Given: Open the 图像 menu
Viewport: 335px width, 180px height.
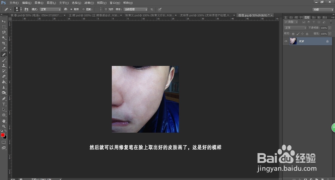Looking at the screenshot, I should click(x=39, y=3).
